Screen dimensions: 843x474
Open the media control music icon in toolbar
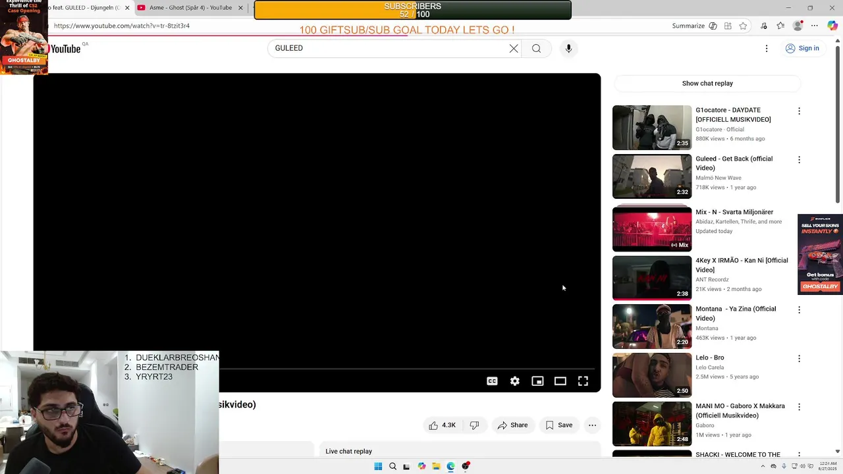point(764,26)
